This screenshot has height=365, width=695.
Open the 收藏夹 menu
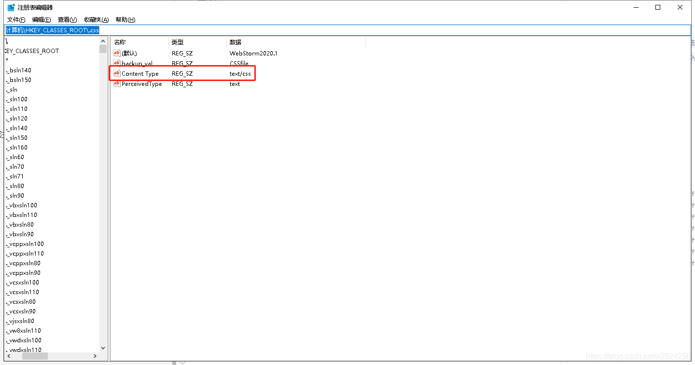tap(95, 19)
